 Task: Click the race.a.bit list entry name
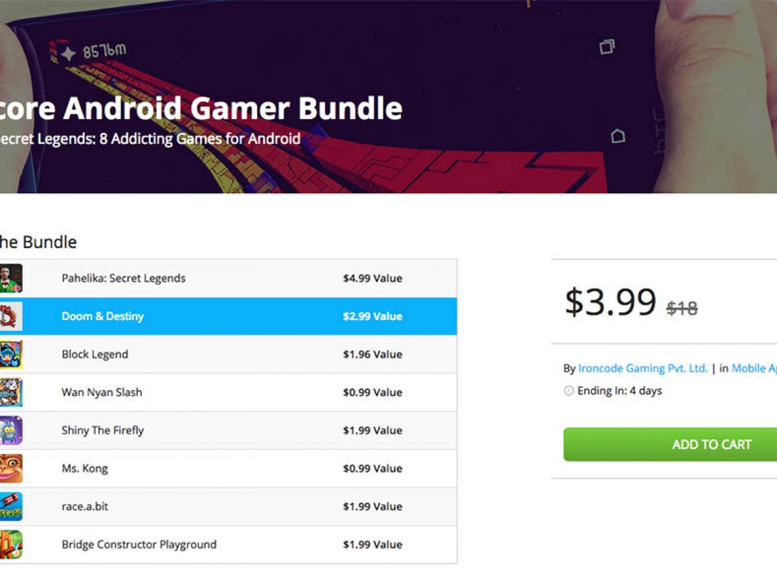[85, 507]
